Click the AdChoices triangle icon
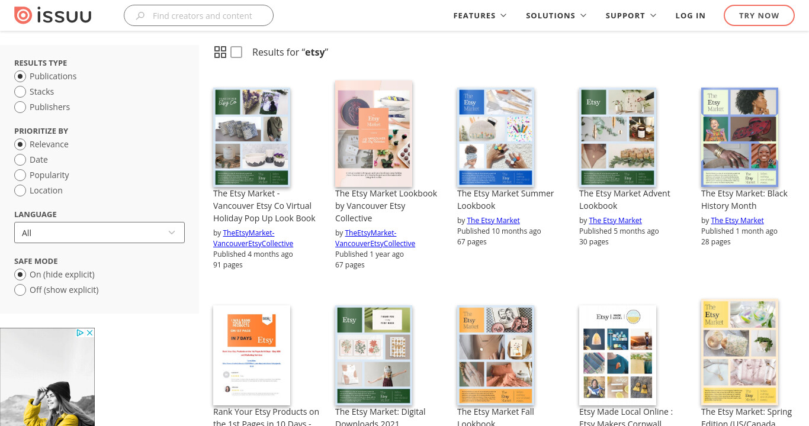Screen dimensions: 809x426 pos(81,333)
